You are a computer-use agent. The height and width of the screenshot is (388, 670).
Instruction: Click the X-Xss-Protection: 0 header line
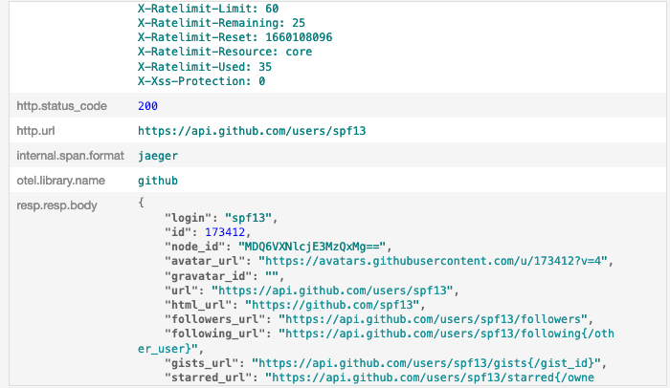point(202,81)
